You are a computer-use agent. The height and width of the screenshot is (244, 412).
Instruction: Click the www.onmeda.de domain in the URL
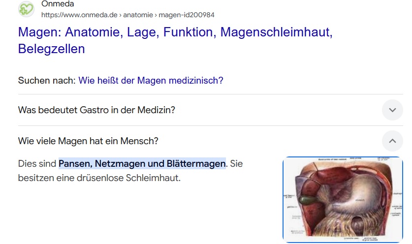[80, 15]
